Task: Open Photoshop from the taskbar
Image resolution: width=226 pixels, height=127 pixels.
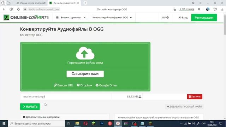Action: pyautogui.click(x=102, y=123)
